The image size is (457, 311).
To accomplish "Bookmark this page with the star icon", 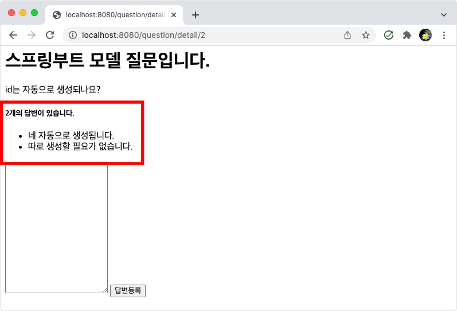I will pyautogui.click(x=365, y=36).
